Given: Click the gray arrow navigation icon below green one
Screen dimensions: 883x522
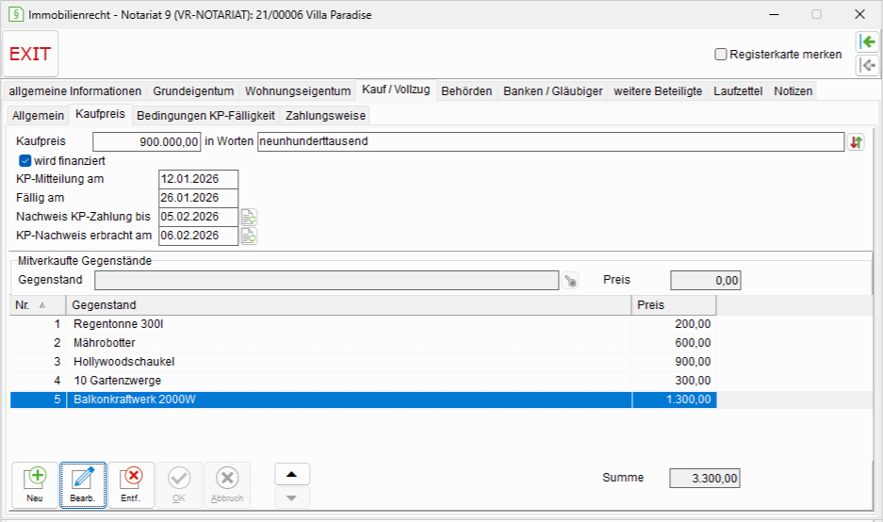Looking at the screenshot, I should pyautogui.click(x=868, y=65).
